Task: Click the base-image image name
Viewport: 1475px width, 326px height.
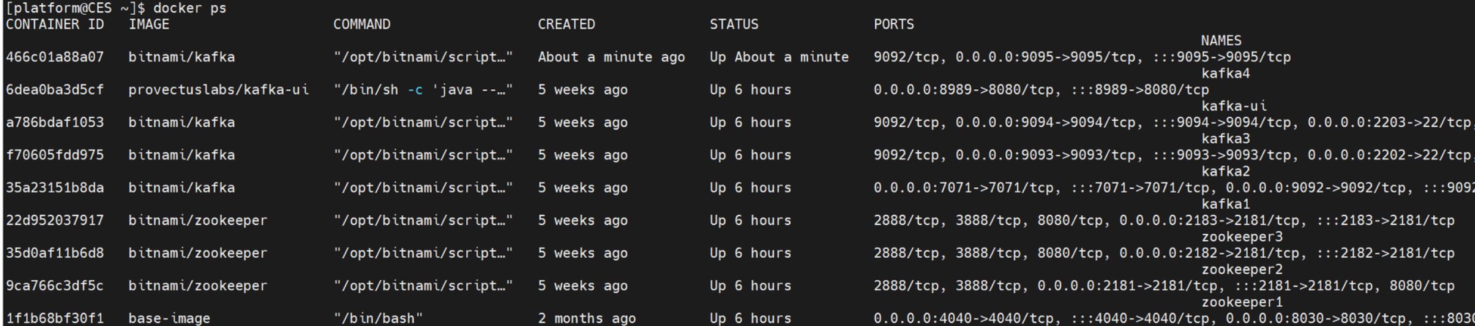Action: (169, 318)
